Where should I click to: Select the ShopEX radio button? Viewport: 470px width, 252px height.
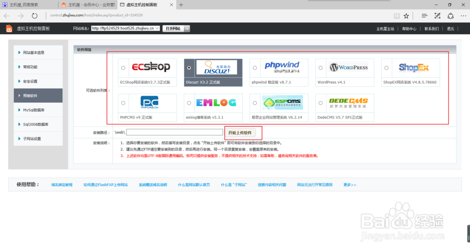click(386, 68)
